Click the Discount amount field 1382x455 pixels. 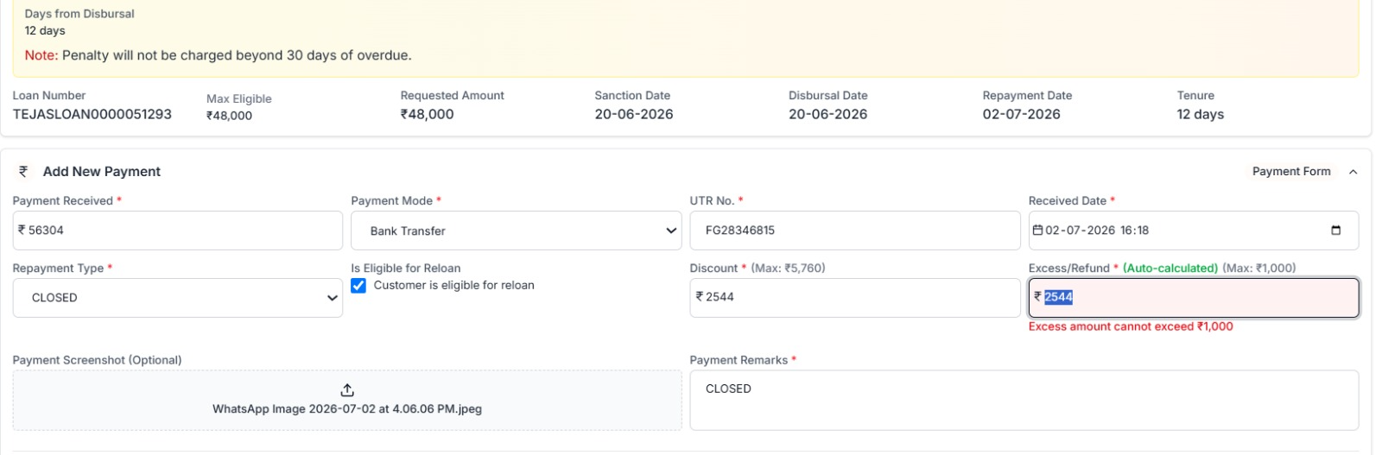click(854, 297)
